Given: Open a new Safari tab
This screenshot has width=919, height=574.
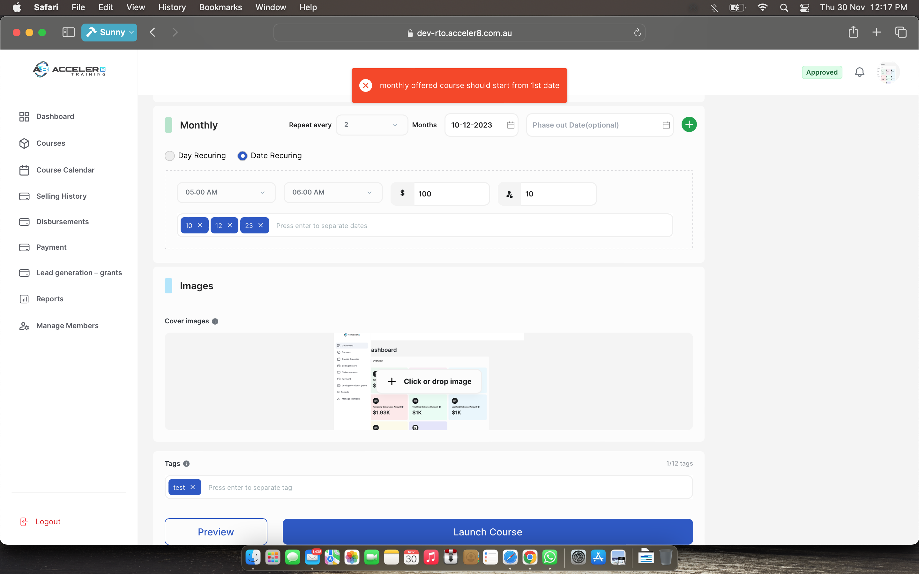Looking at the screenshot, I should 877,32.
